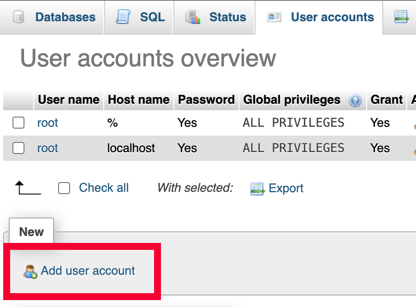Switch to the Databases tab
The width and height of the screenshot is (416, 307).
[x=65, y=18]
